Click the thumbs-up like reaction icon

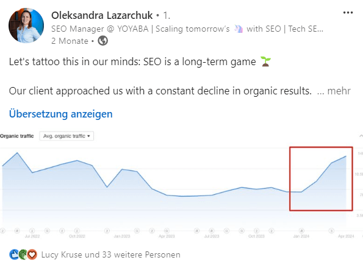coord(14,254)
